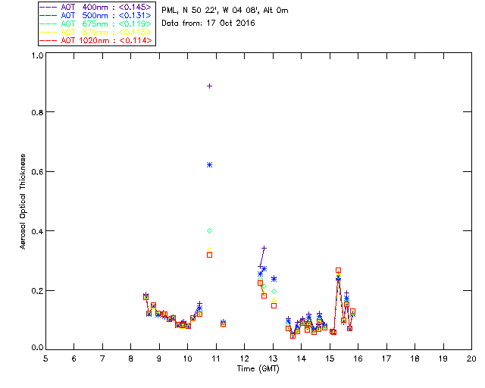Click the AOT 400nm legend entry
The image size is (485, 388).
[x=95, y=7]
